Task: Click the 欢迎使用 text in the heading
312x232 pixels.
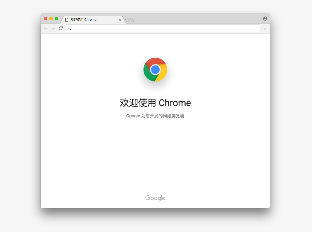Action: point(138,103)
